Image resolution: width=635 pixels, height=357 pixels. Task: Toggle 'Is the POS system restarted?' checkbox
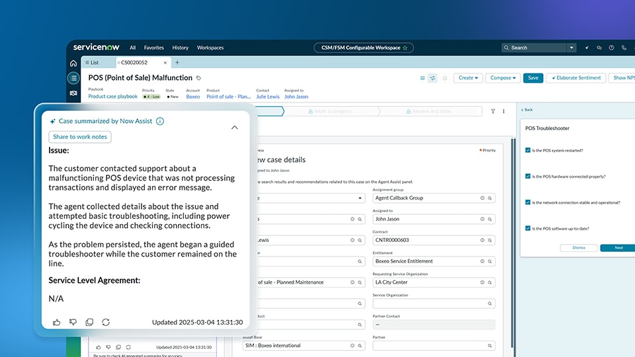(528, 150)
